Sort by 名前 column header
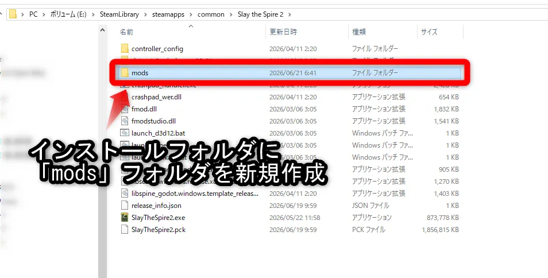 (126, 32)
